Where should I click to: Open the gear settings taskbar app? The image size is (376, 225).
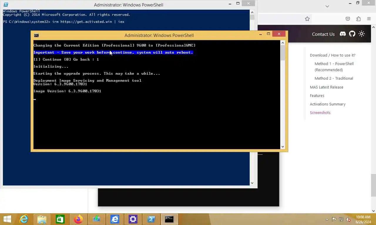click(x=133, y=219)
